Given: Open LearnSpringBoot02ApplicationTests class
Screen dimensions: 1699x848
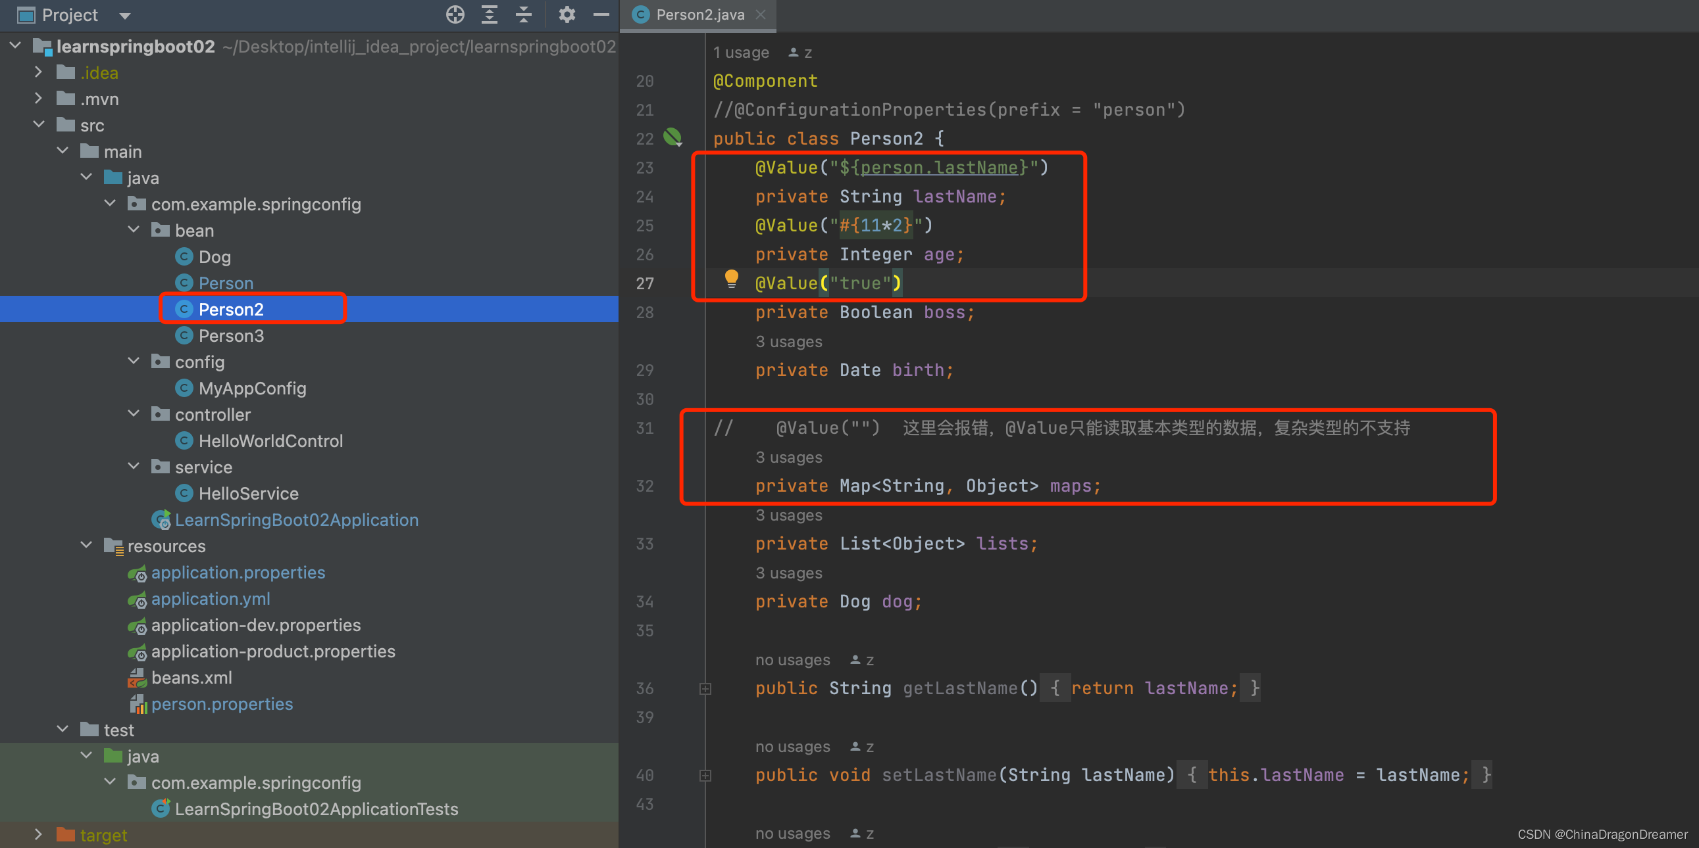Looking at the screenshot, I should (x=316, y=809).
